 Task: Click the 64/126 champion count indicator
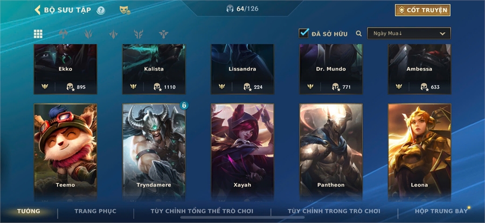coord(242,9)
